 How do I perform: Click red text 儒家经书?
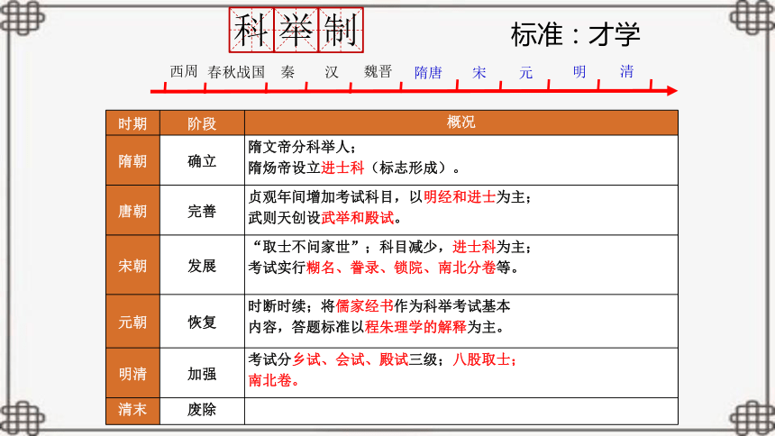[x=365, y=306]
